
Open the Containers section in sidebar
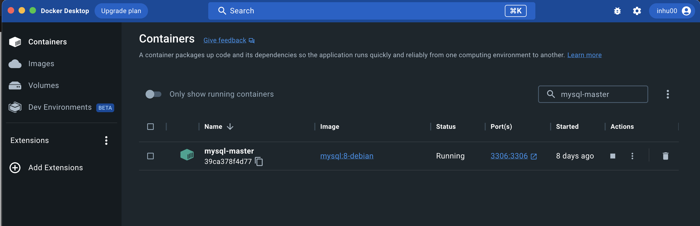(x=47, y=42)
